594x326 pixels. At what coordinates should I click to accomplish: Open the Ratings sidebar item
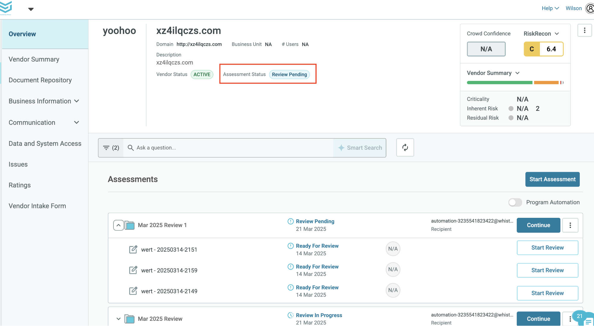pos(20,185)
